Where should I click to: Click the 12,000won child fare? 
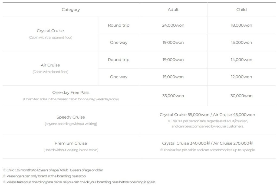pos(242,77)
